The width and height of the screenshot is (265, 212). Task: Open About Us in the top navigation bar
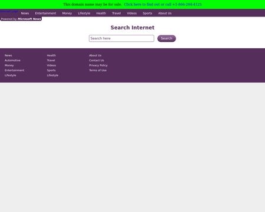coord(165,13)
